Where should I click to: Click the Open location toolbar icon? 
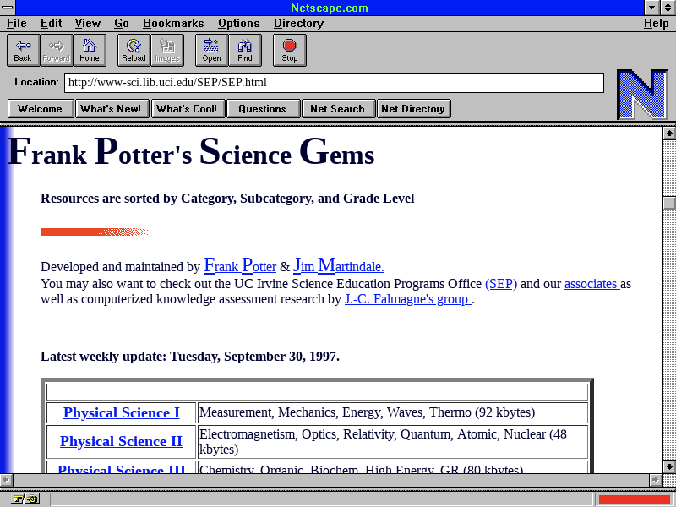tap(211, 50)
